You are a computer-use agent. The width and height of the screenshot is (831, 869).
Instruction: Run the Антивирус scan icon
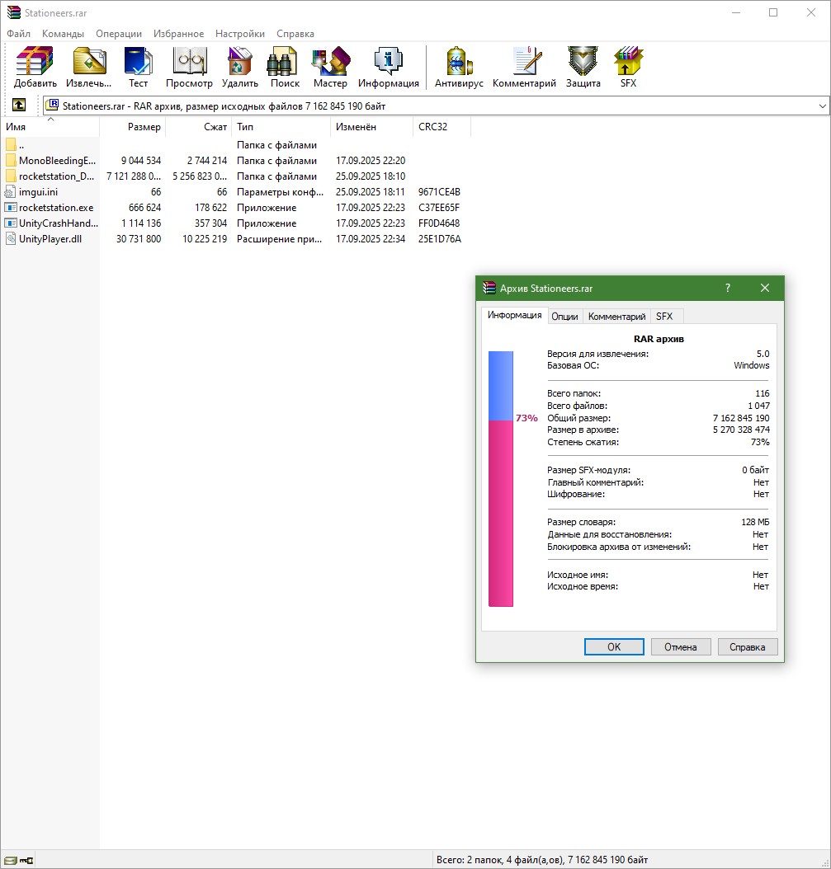tap(460, 61)
